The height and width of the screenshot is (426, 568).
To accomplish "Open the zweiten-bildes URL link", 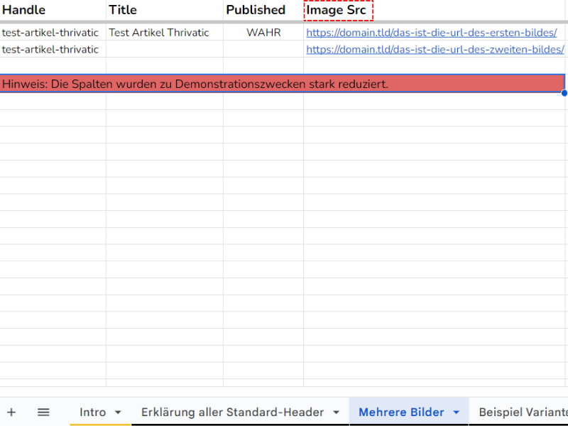I will point(435,49).
